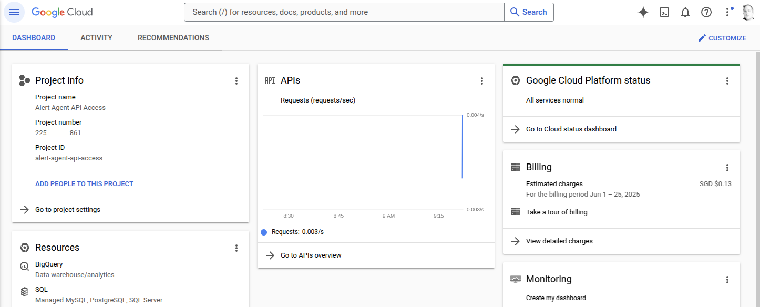The width and height of the screenshot is (760, 307).
Task: Open the help question mark icon
Action: [706, 12]
